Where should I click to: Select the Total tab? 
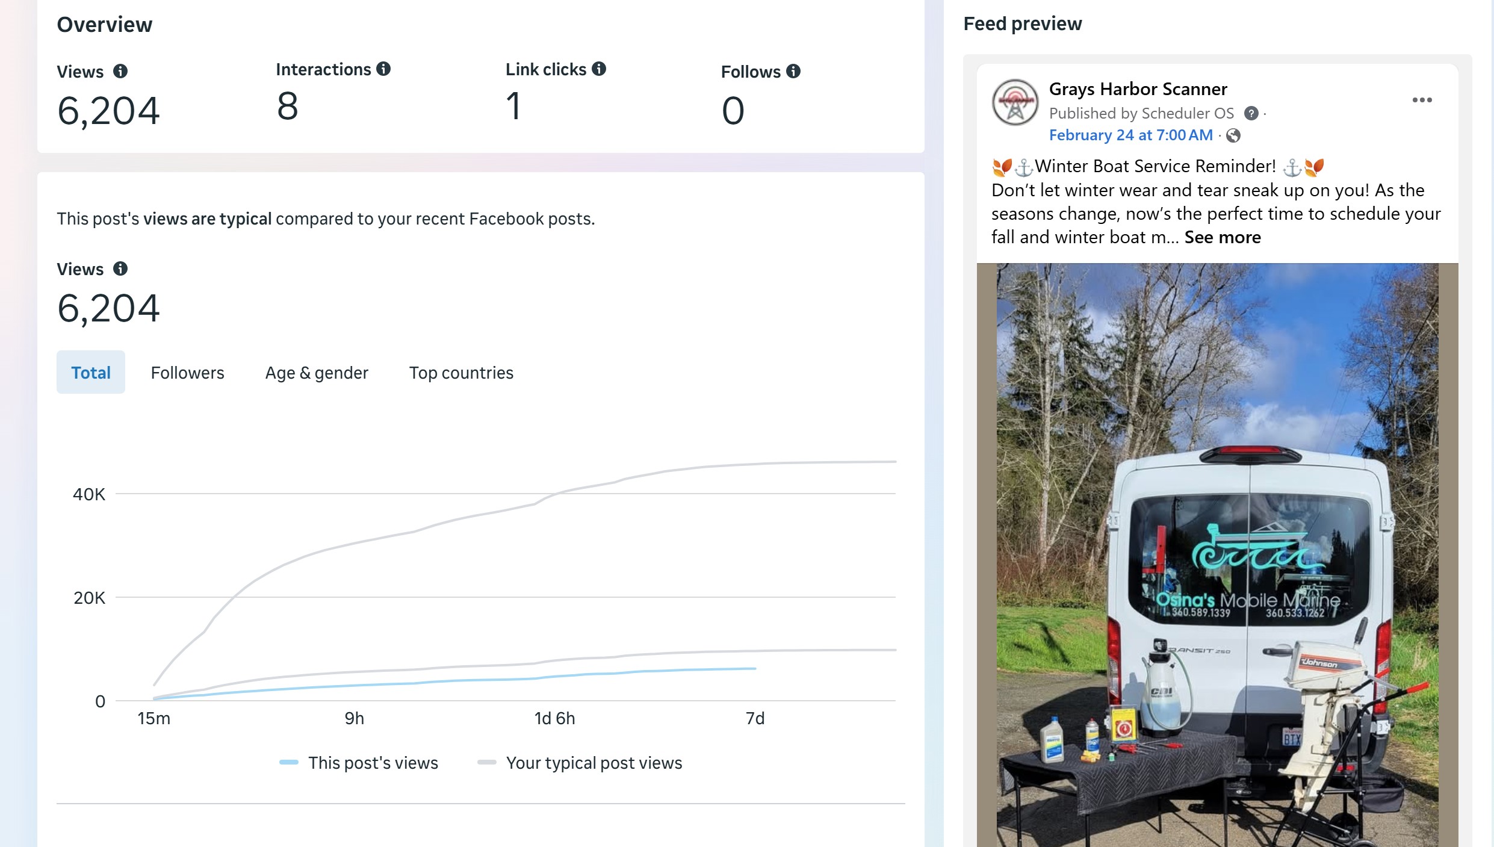pos(91,373)
